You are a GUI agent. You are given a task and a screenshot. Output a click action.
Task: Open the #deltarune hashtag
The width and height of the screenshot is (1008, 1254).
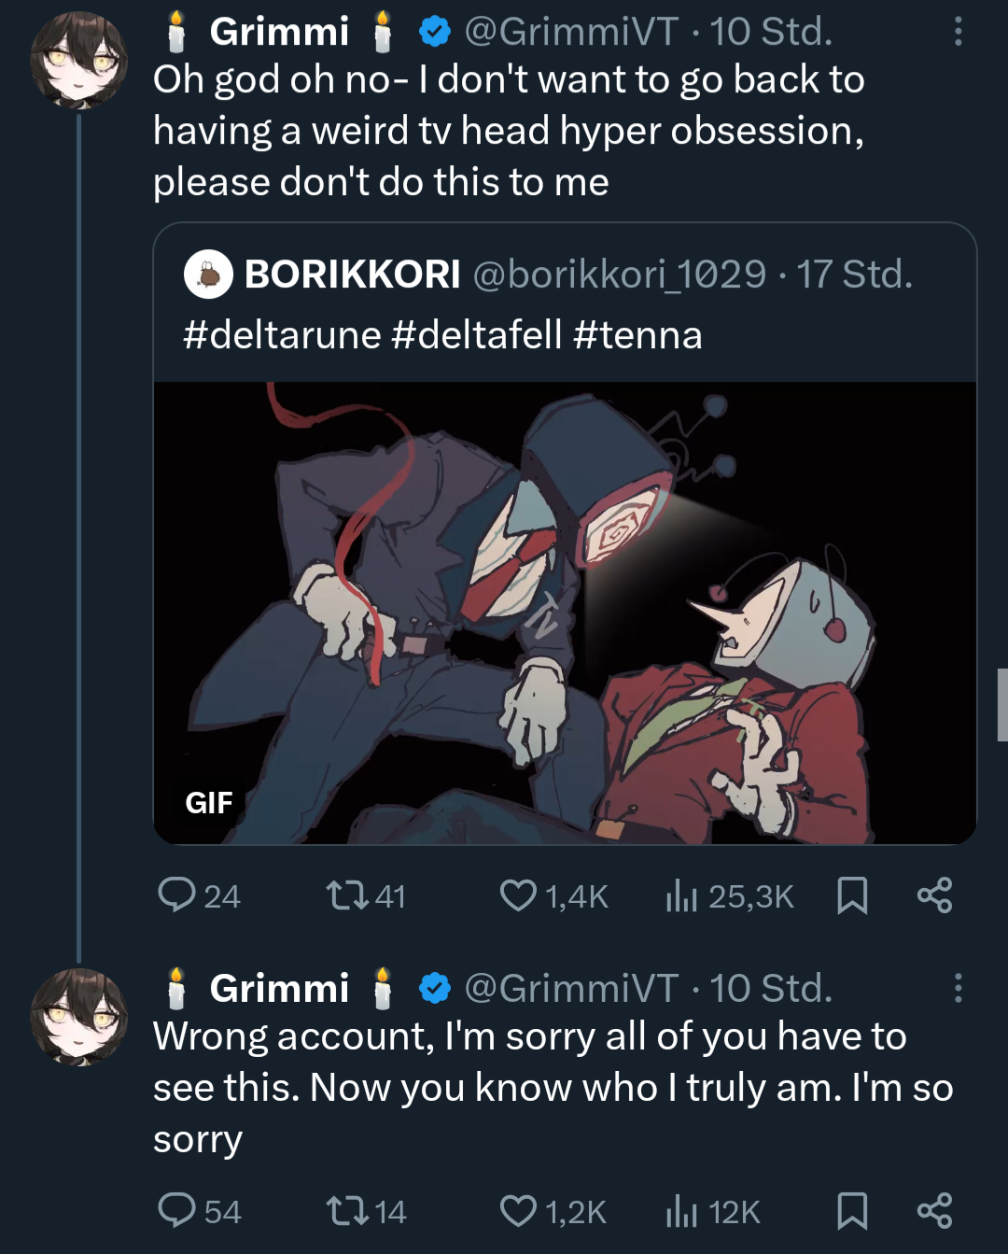[x=282, y=334]
